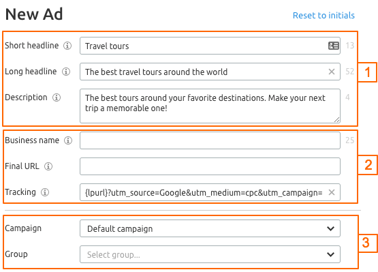Click the Short headline label
Image resolution: width=378 pixels, height=272 pixels.
31,46
